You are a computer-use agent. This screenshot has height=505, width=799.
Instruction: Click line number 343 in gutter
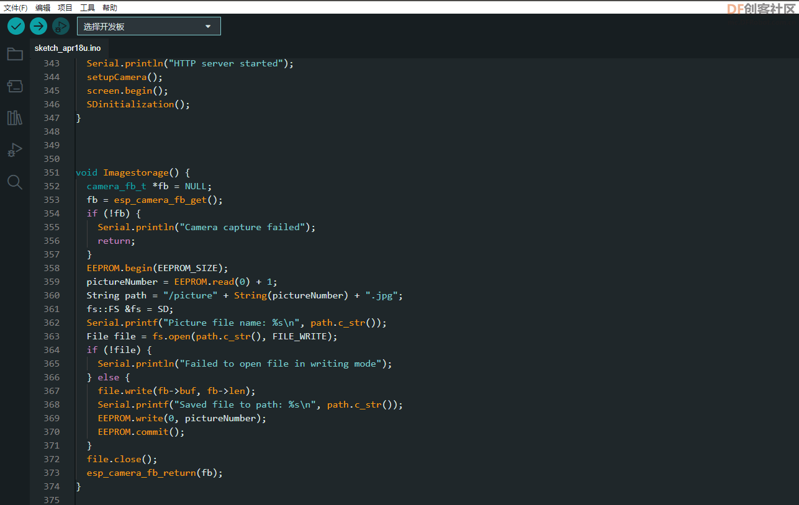point(52,63)
